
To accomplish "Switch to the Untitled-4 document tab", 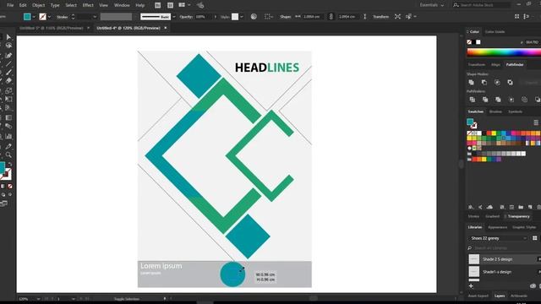I will point(128,28).
